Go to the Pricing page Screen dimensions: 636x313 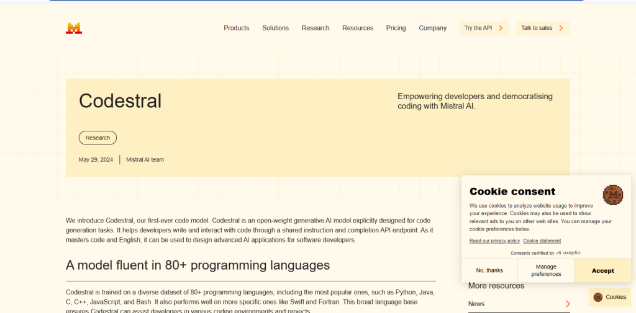(396, 28)
